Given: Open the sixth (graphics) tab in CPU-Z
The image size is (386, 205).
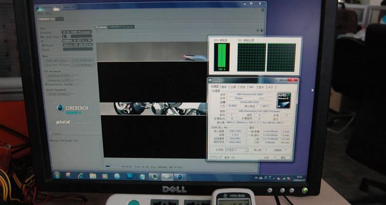Looking at the screenshot, I should point(261,87).
